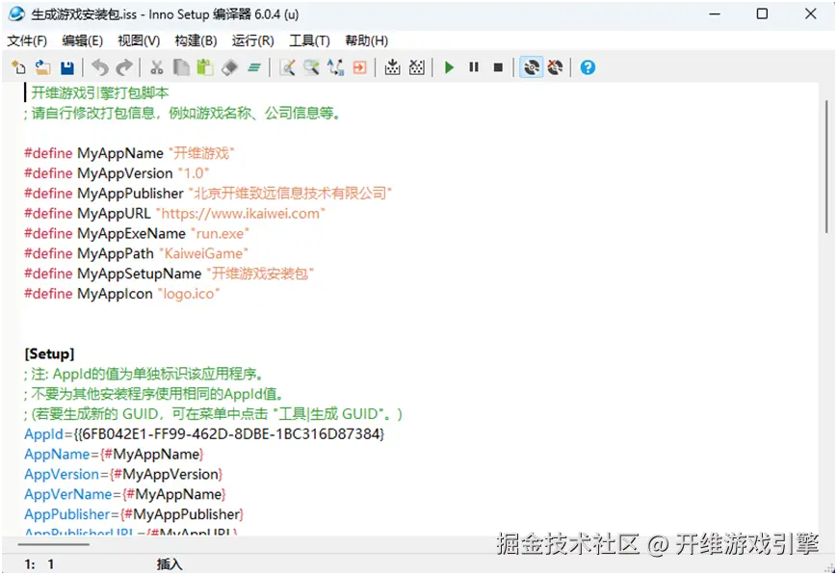837x575 pixels.
Task: Open the 帮助(H) menu
Action: (367, 40)
